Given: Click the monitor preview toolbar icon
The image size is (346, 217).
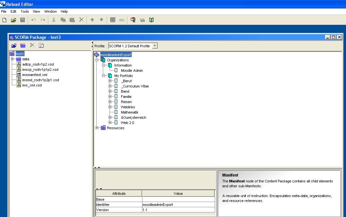Looking at the screenshot, I should coord(133,20).
